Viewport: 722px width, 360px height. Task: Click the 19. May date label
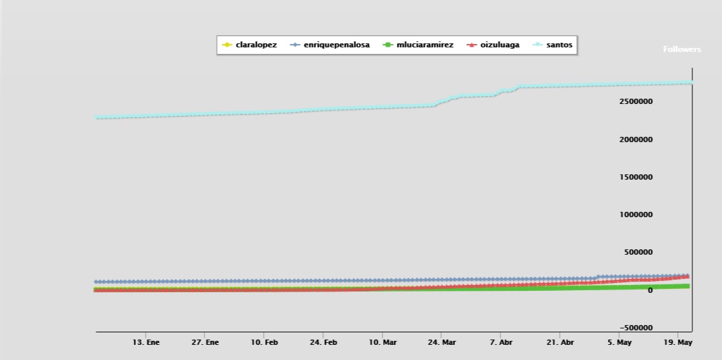point(678,343)
